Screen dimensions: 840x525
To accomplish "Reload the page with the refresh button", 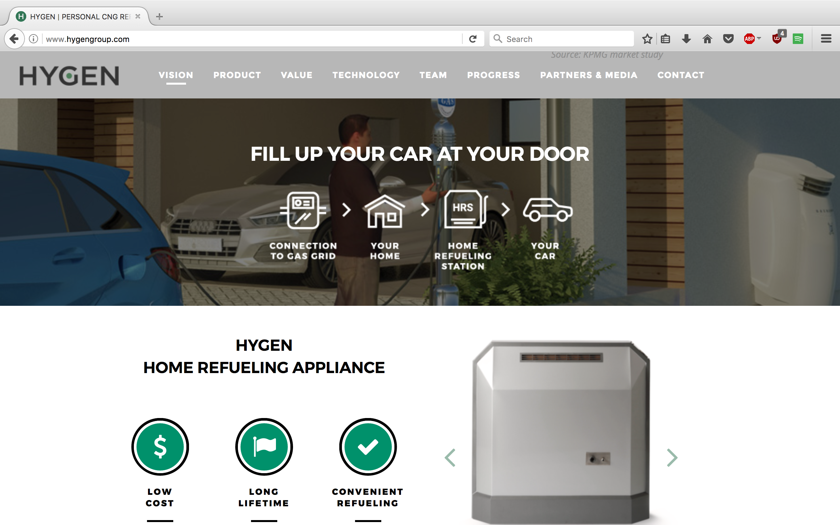I will [473, 39].
